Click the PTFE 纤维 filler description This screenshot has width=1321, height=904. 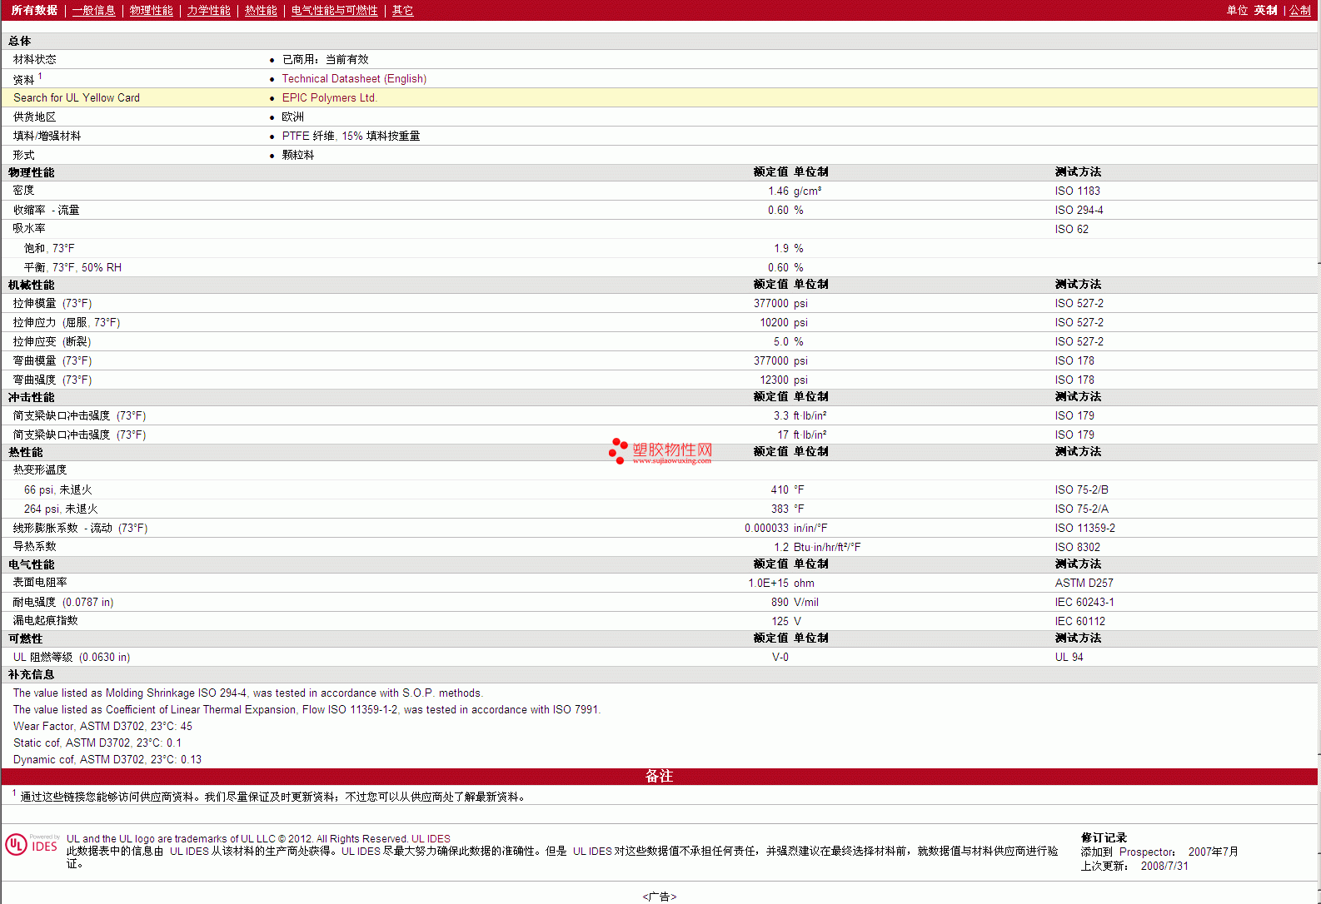click(x=351, y=136)
